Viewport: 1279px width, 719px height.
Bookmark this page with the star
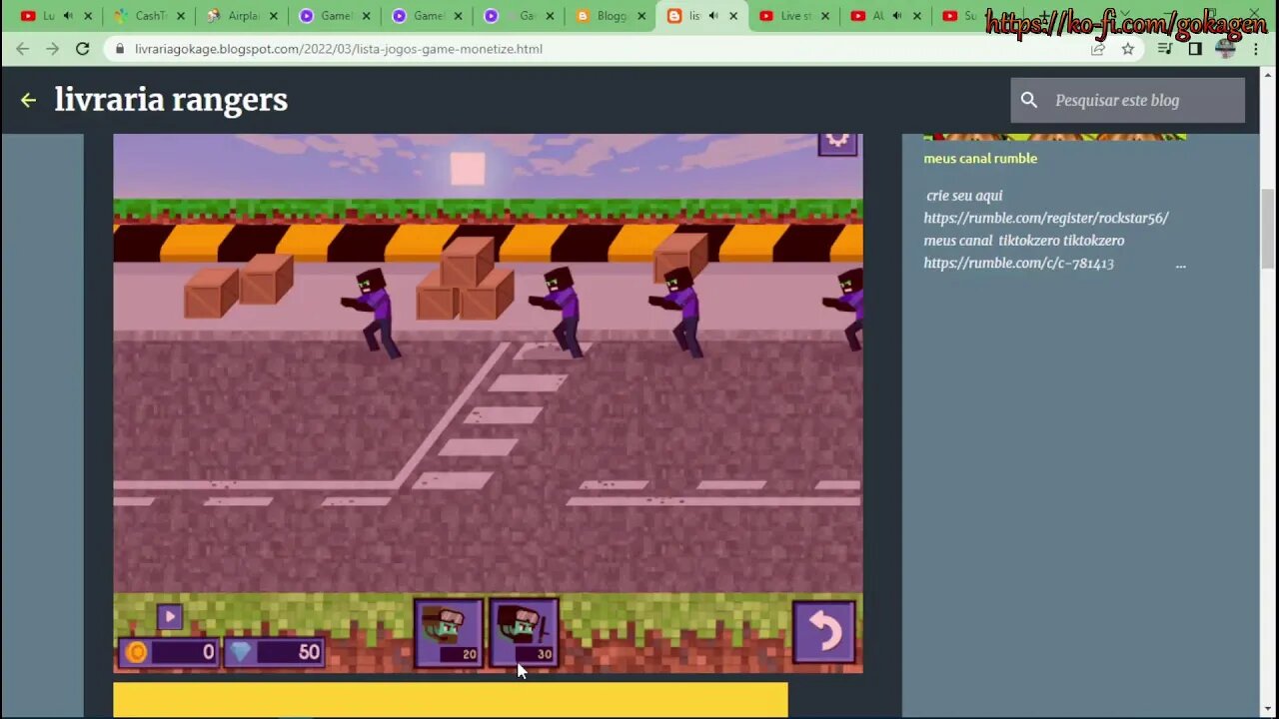coord(1128,49)
